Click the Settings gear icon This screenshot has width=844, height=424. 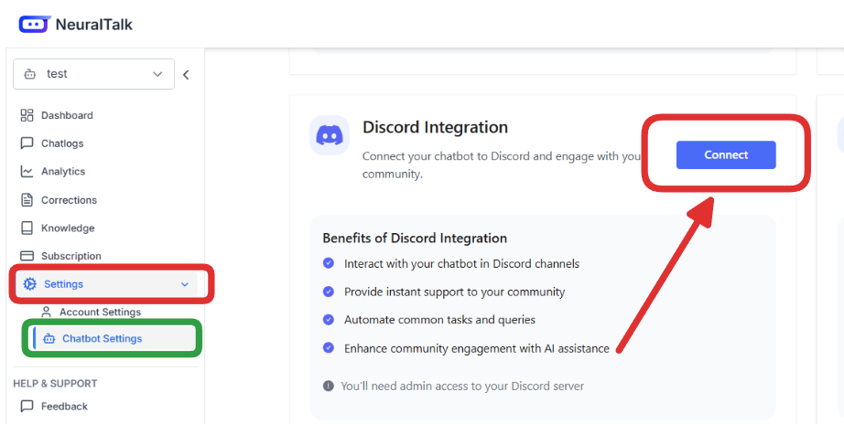[x=30, y=284]
